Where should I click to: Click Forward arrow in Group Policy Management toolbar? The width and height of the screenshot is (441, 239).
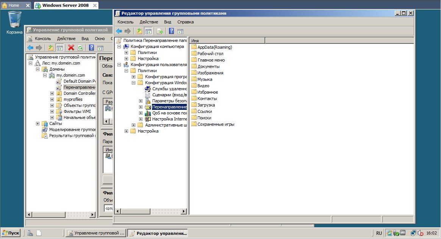(39, 48)
